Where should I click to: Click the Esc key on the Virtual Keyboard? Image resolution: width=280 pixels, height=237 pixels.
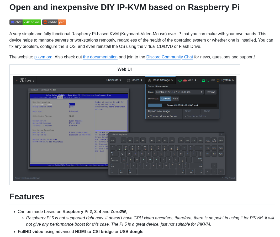(113, 140)
